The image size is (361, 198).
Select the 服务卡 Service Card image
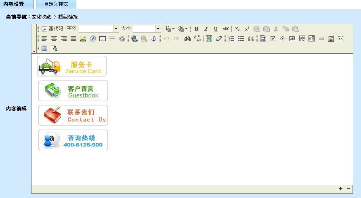[x=72, y=66]
